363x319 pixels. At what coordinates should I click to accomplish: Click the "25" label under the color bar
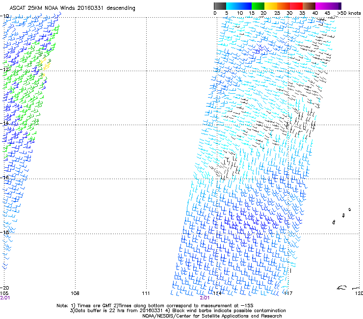click(x=277, y=13)
